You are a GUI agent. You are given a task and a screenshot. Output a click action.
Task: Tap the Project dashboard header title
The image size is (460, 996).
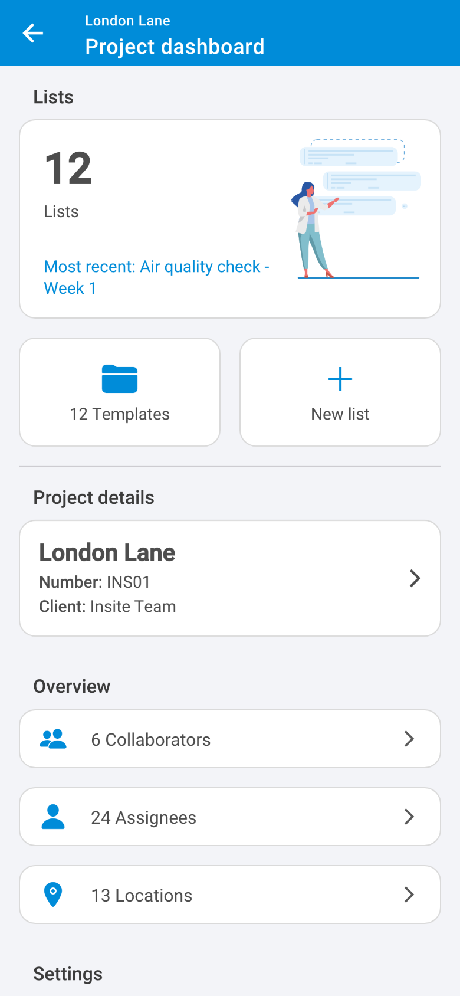coord(175,47)
